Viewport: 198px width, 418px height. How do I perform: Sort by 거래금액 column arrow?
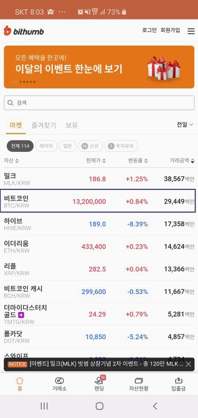(x=193, y=161)
